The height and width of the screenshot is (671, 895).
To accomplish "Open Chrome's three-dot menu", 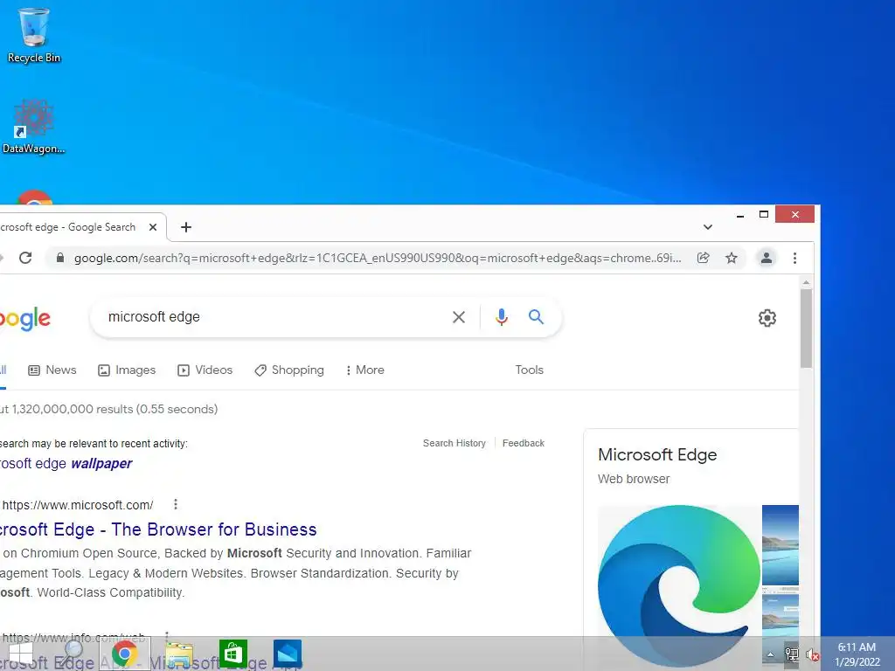I will click(794, 258).
